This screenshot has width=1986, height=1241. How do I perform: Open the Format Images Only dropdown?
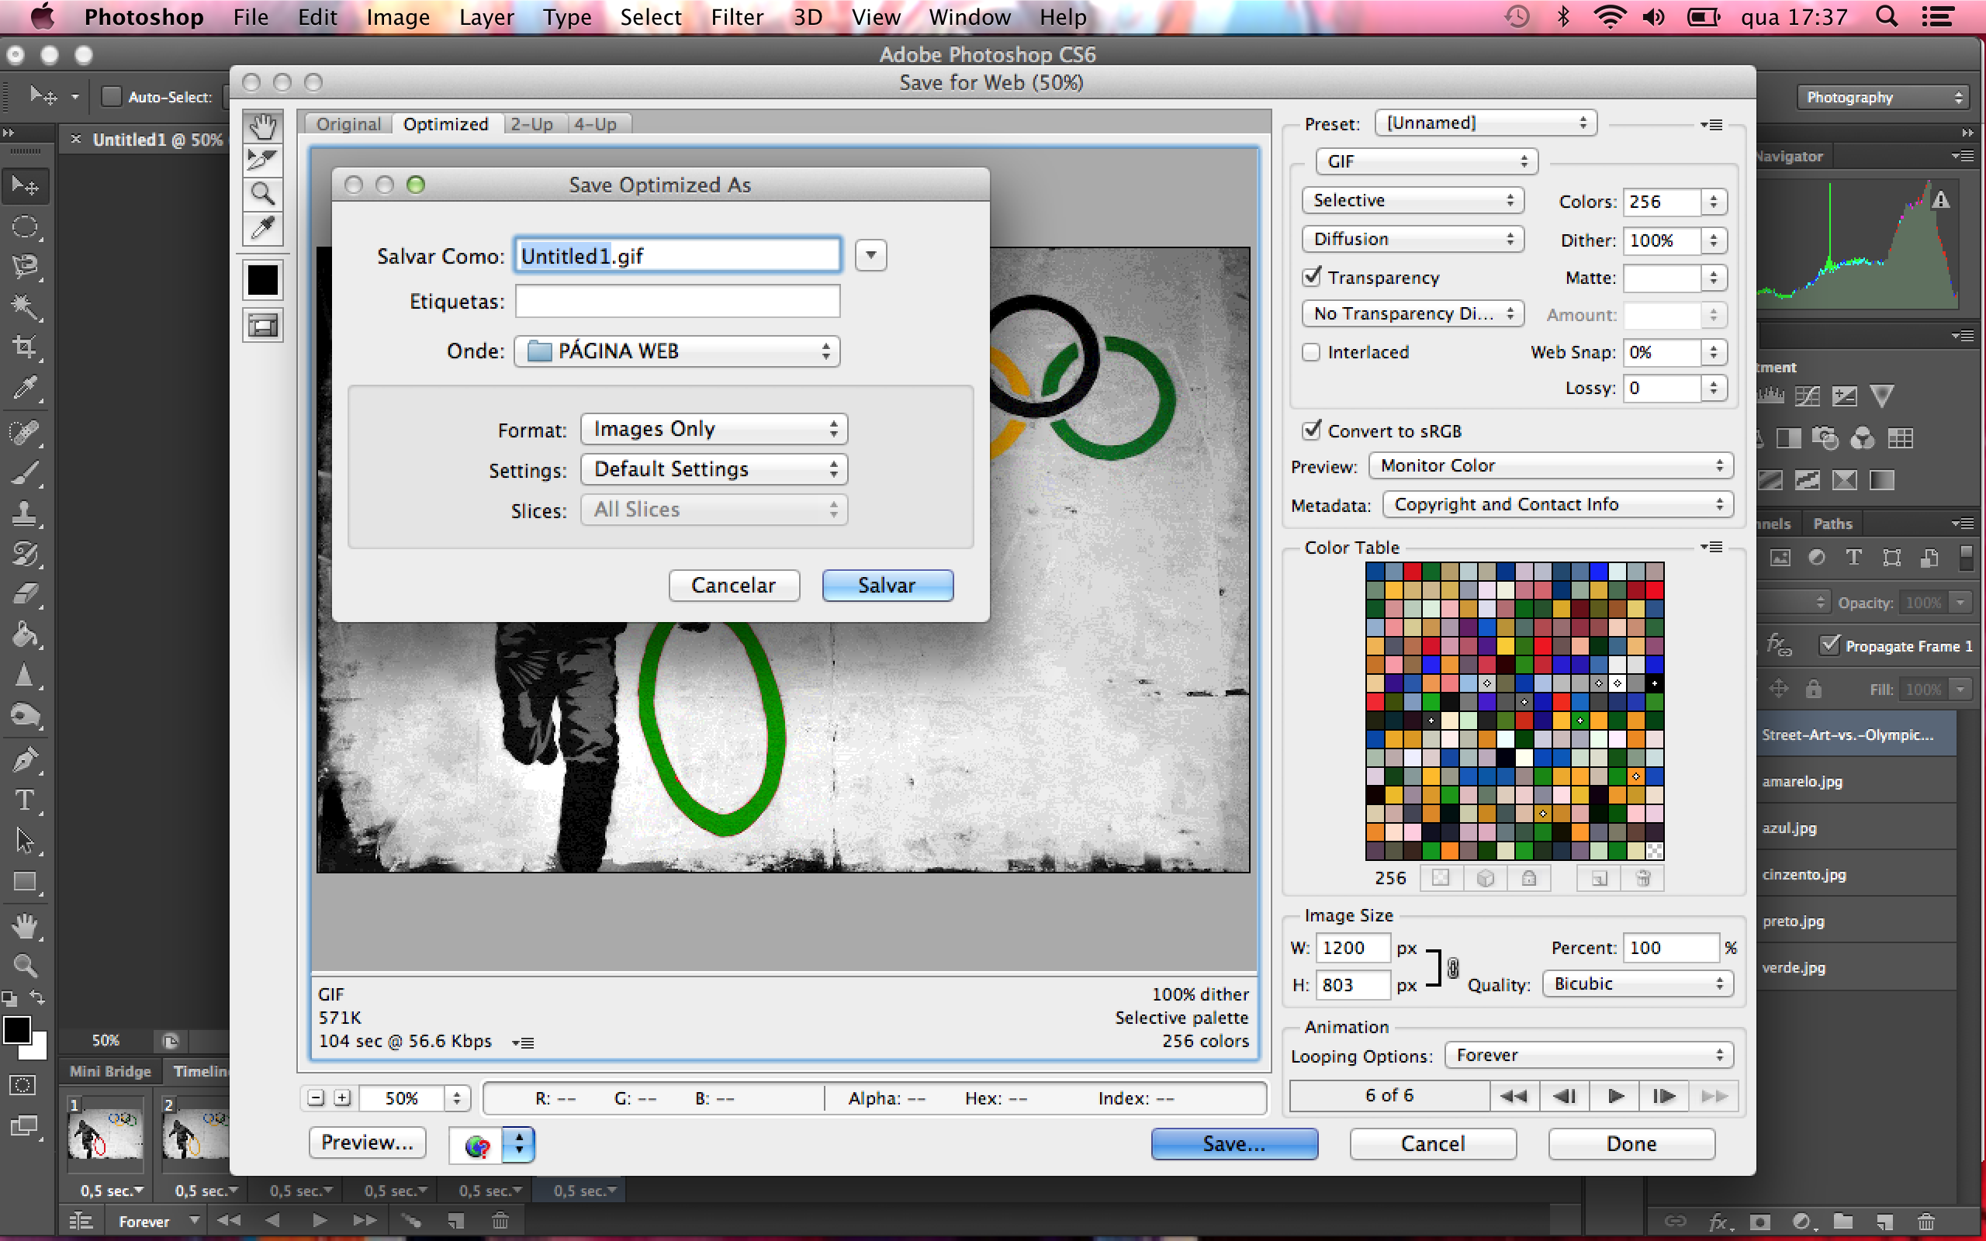pos(714,429)
